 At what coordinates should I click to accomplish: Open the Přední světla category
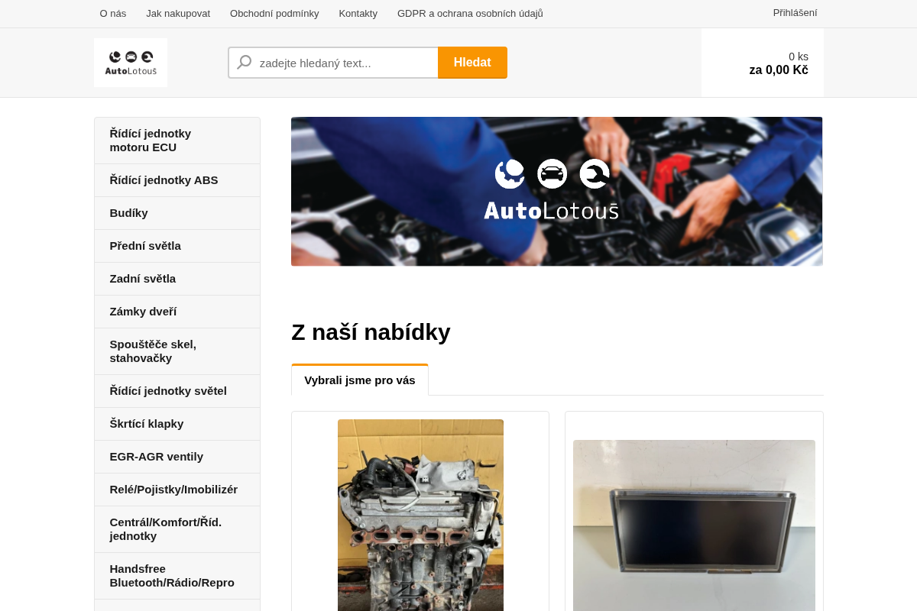tap(177, 246)
